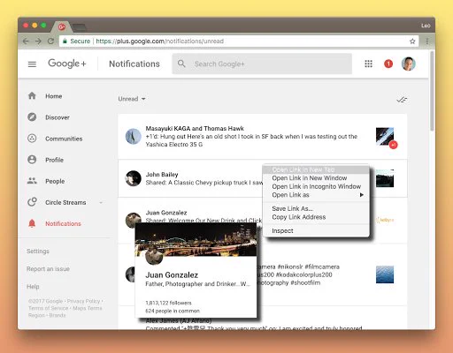Click the Home house icon

coord(32,95)
